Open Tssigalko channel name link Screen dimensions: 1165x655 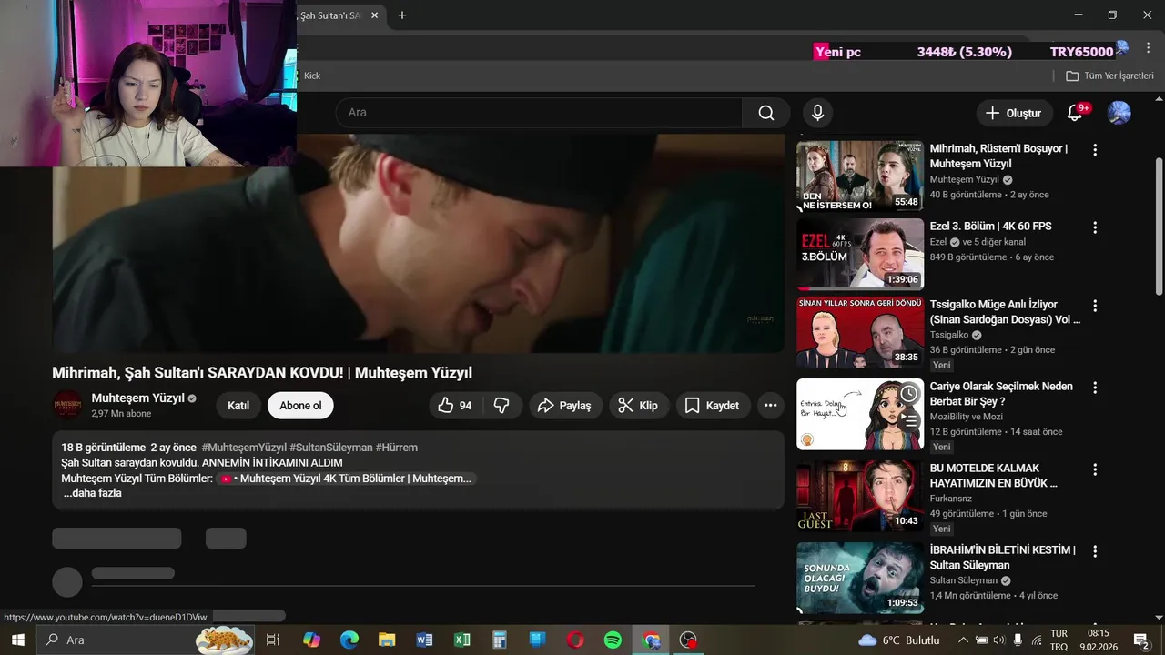pyautogui.click(x=949, y=335)
